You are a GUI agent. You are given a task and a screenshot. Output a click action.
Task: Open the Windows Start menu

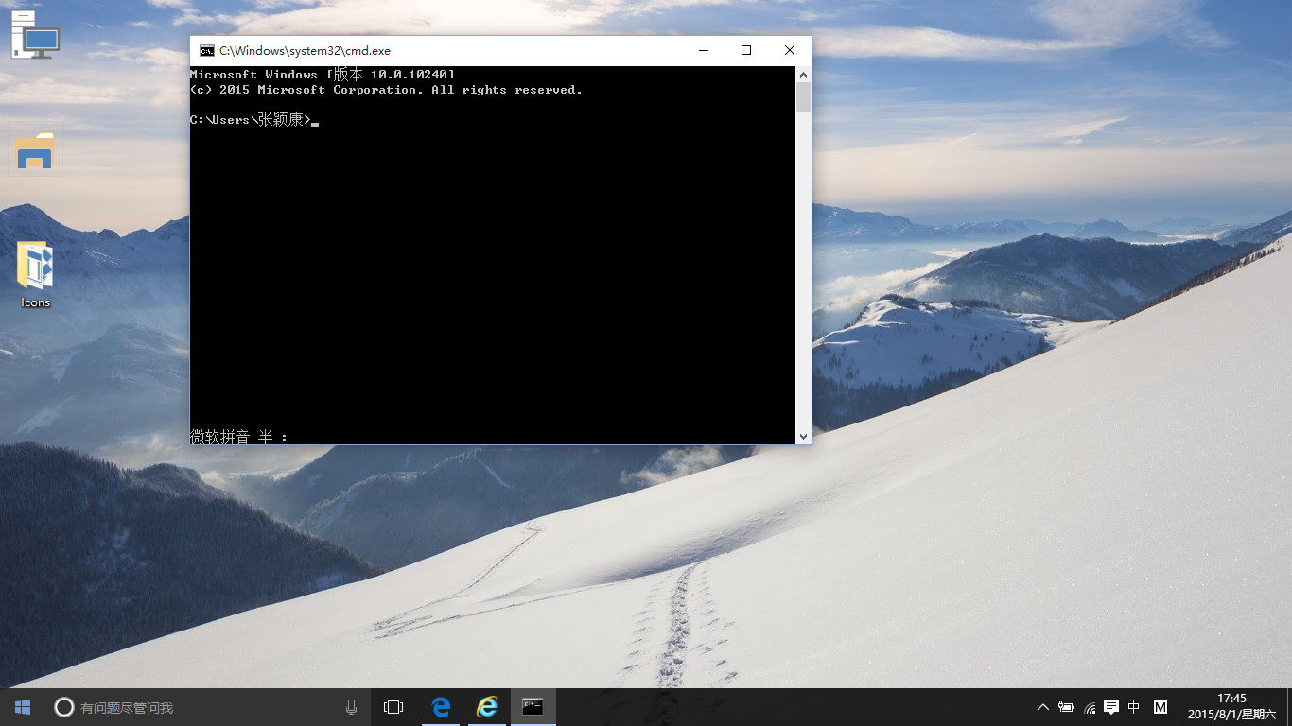[x=23, y=707]
